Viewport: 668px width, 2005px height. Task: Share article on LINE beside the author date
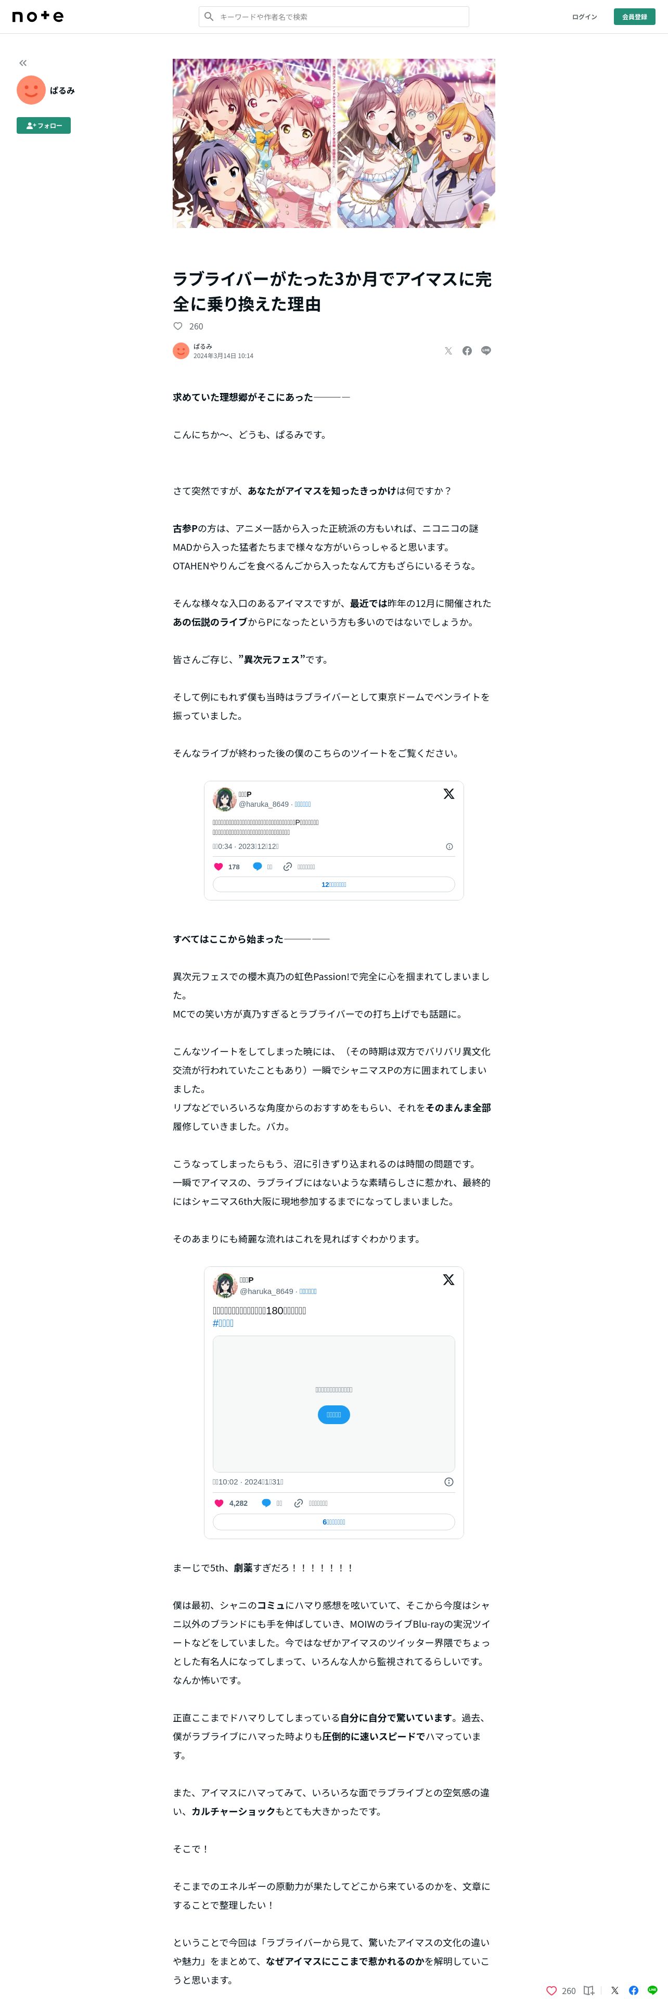[486, 351]
